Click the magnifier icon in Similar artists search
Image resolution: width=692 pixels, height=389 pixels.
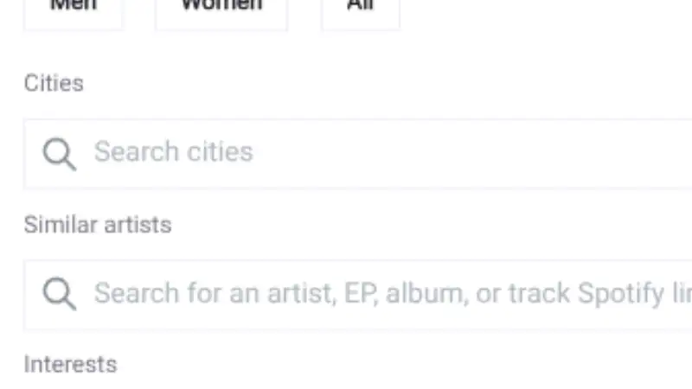tap(59, 295)
